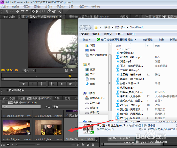This screenshot has width=177, height=148.
Task: Click zoom-out mountain icon in project panel
Action: (x=13, y=145)
